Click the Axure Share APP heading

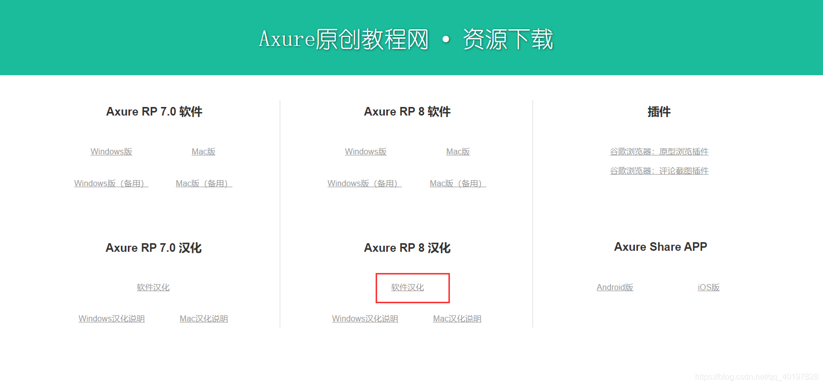click(x=661, y=247)
